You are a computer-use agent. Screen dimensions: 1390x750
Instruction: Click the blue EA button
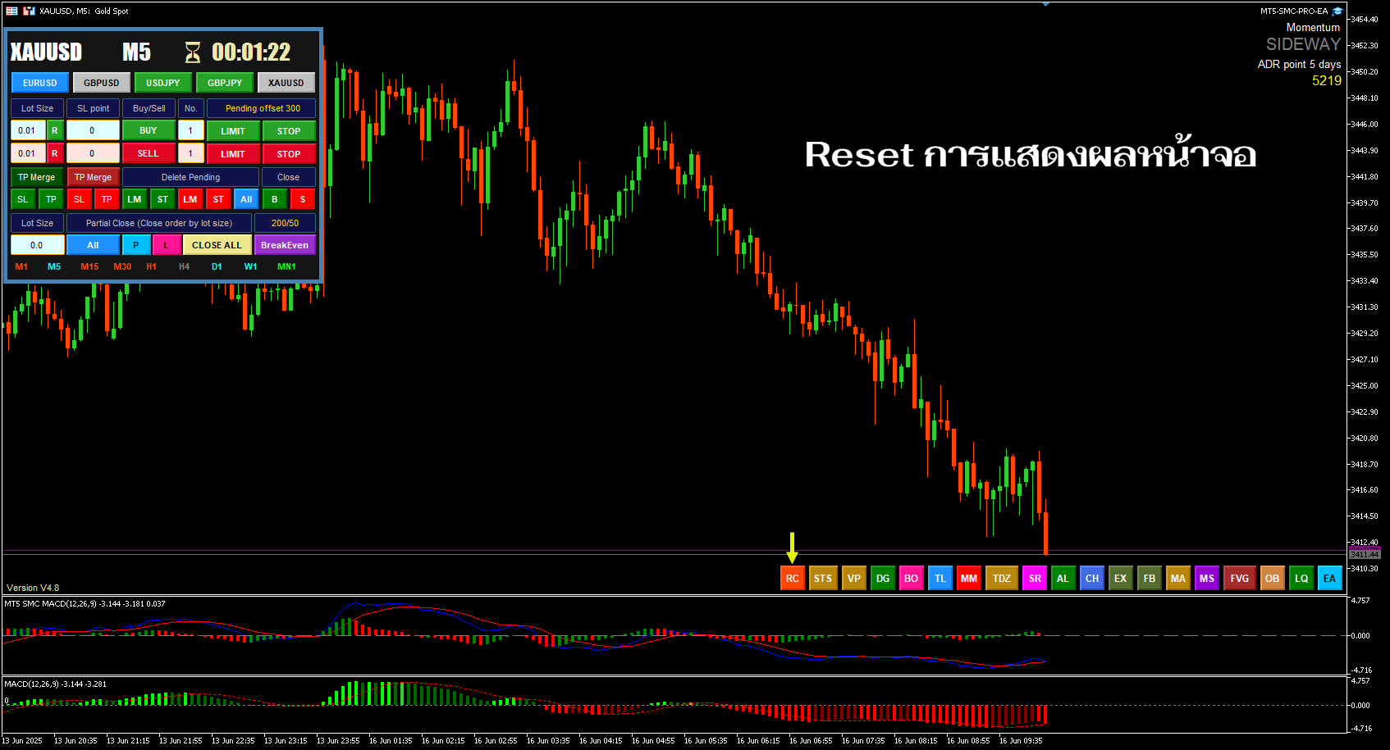(1329, 578)
